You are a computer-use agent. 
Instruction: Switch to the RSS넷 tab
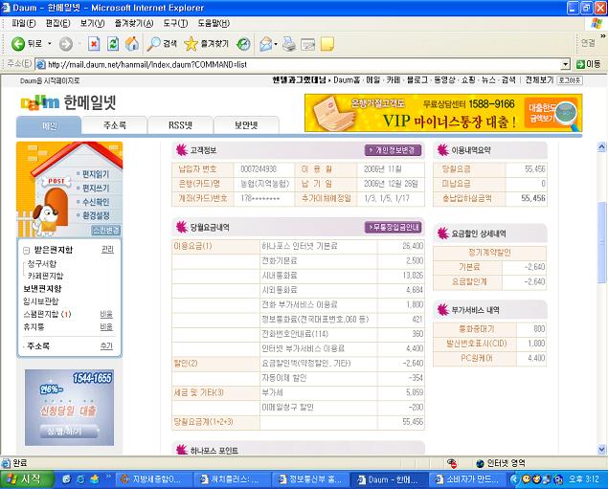coord(180,125)
